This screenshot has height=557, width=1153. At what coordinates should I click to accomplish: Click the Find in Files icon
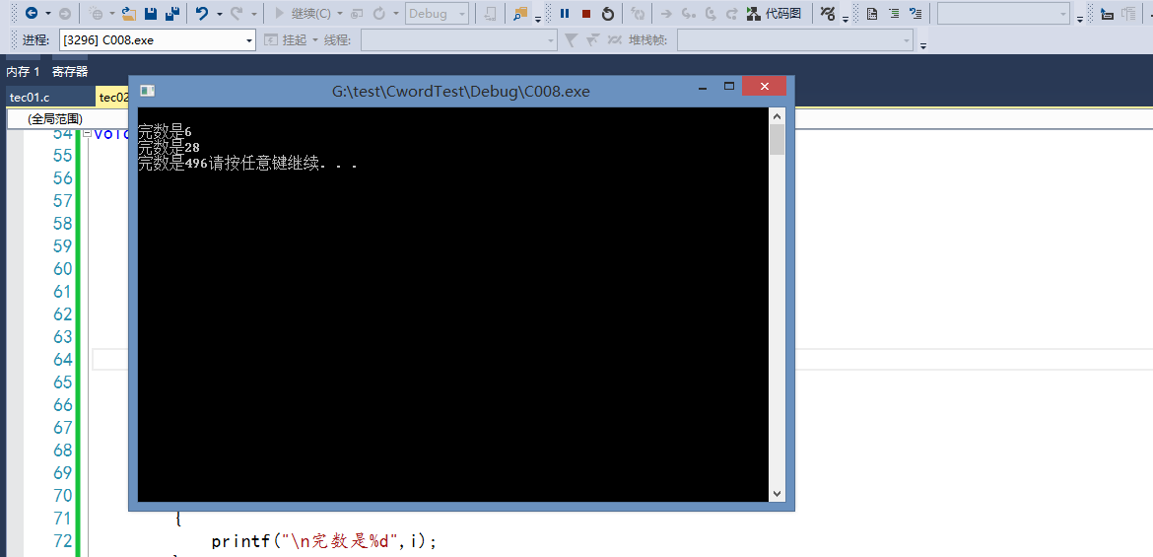click(520, 13)
